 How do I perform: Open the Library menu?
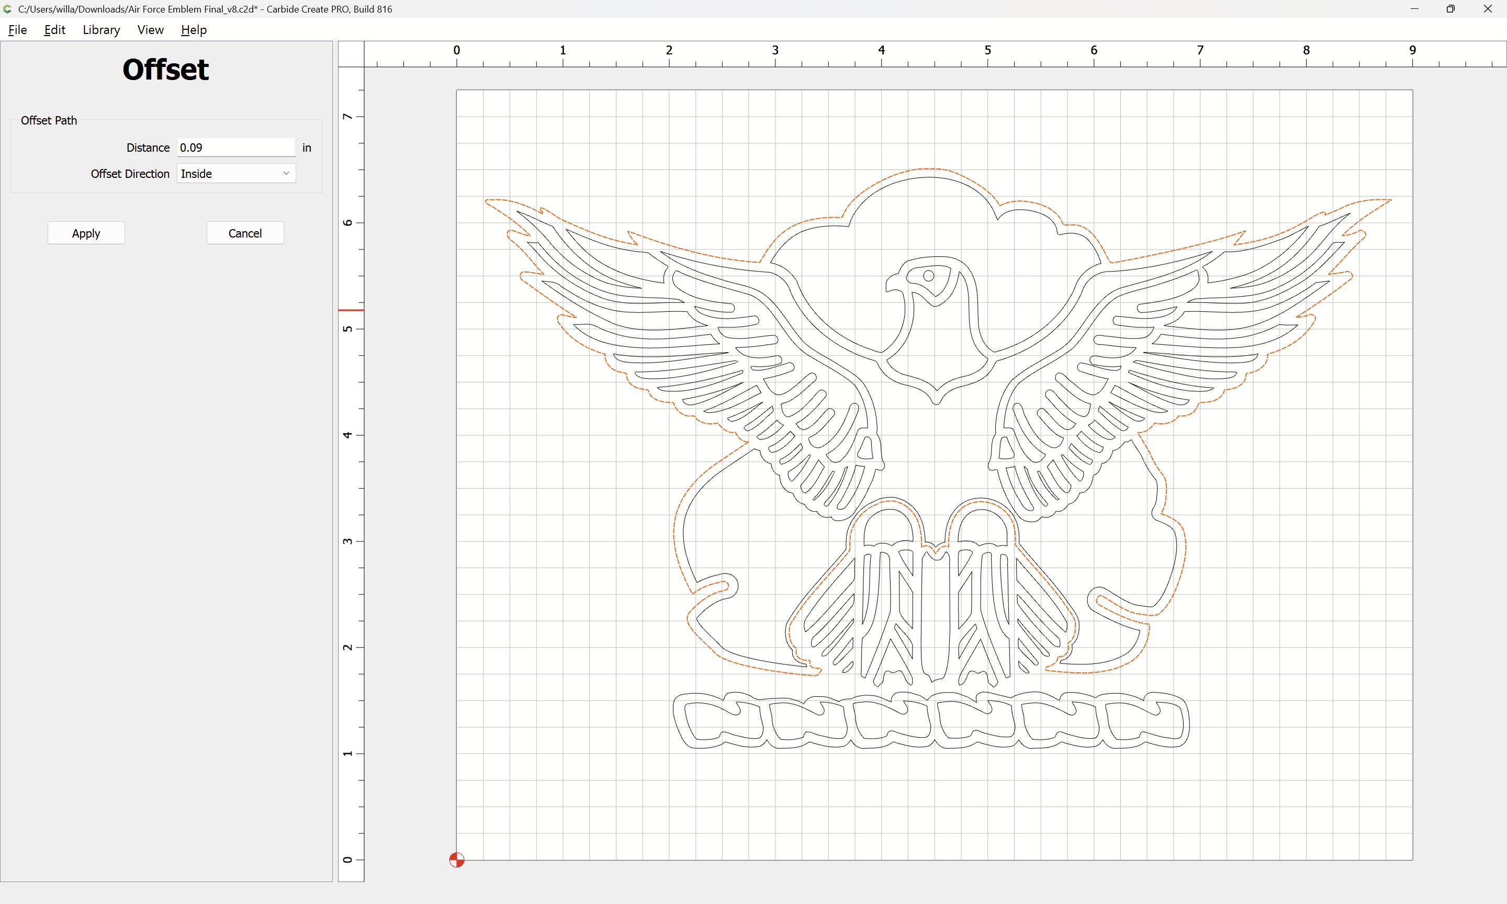[x=101, y=30]
